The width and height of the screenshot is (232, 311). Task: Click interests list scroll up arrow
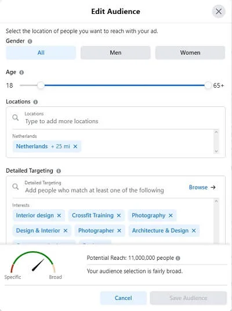[x=216, y=201]
